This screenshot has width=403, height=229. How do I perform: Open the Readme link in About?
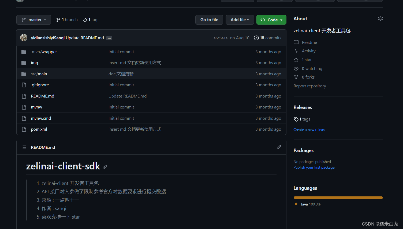(309, 42)
